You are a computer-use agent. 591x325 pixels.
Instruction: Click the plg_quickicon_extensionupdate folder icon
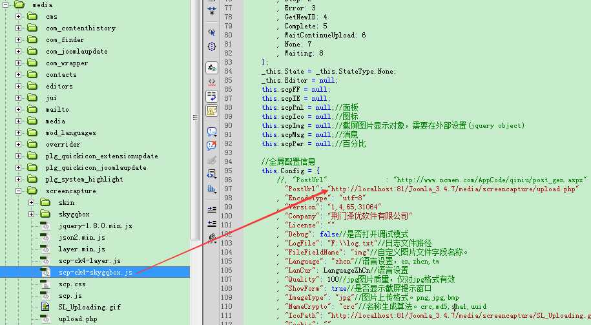coord(32,156)
